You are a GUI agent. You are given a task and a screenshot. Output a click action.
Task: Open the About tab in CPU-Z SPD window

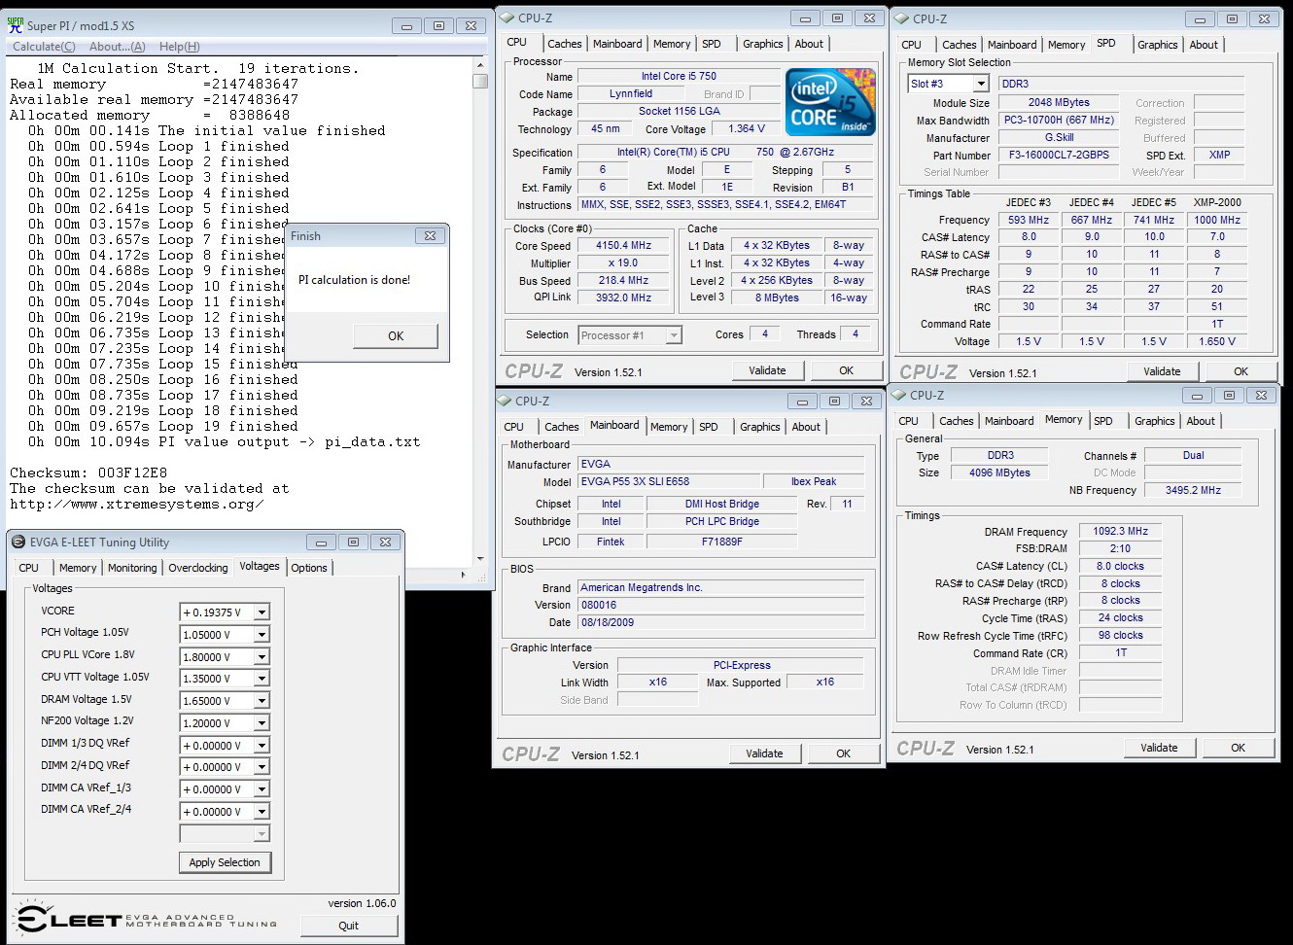(x=1204, y=45)
